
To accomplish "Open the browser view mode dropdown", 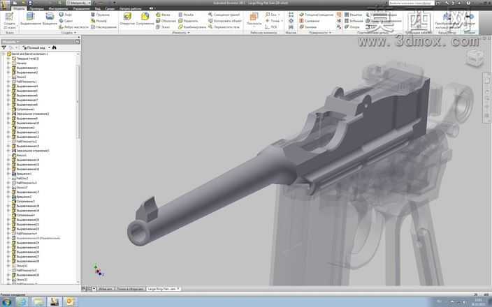I will pos(49,47).
